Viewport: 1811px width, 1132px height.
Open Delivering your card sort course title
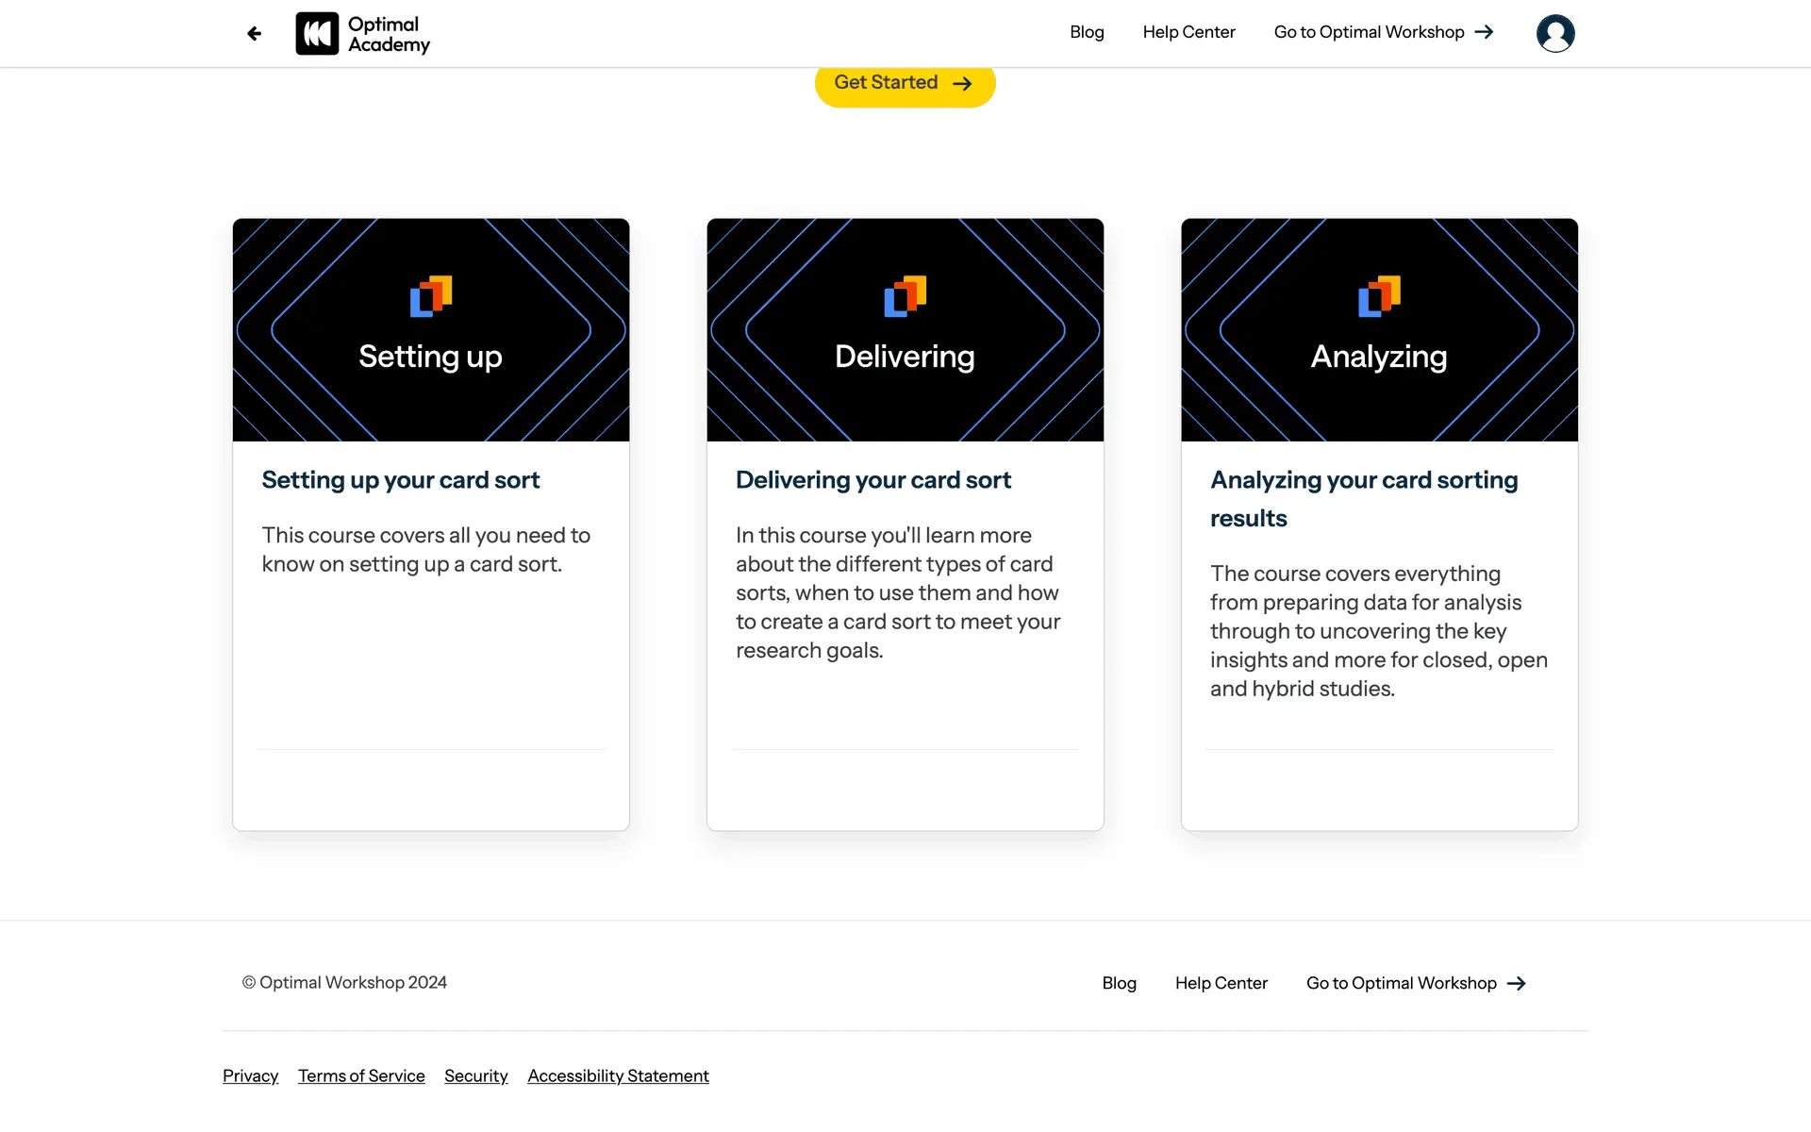coord(872,480)
